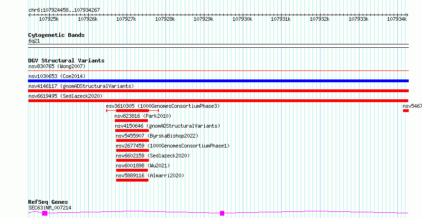The width and height of the screenshot is (422, 218).
Task: Select the thin red nsv830765 variant line
Action: pos(219,71)
